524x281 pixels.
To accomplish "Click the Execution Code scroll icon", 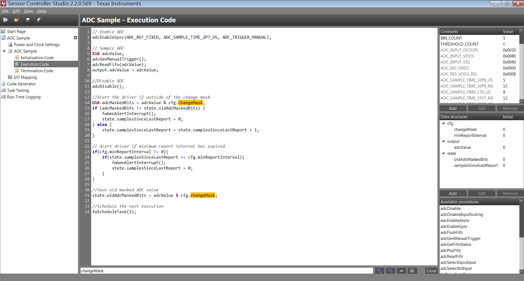I will (17, 64).
